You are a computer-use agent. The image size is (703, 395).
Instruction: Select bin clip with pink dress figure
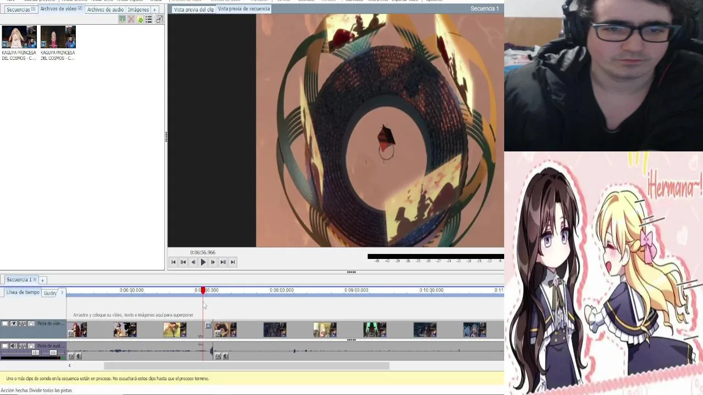pos(58,37)
